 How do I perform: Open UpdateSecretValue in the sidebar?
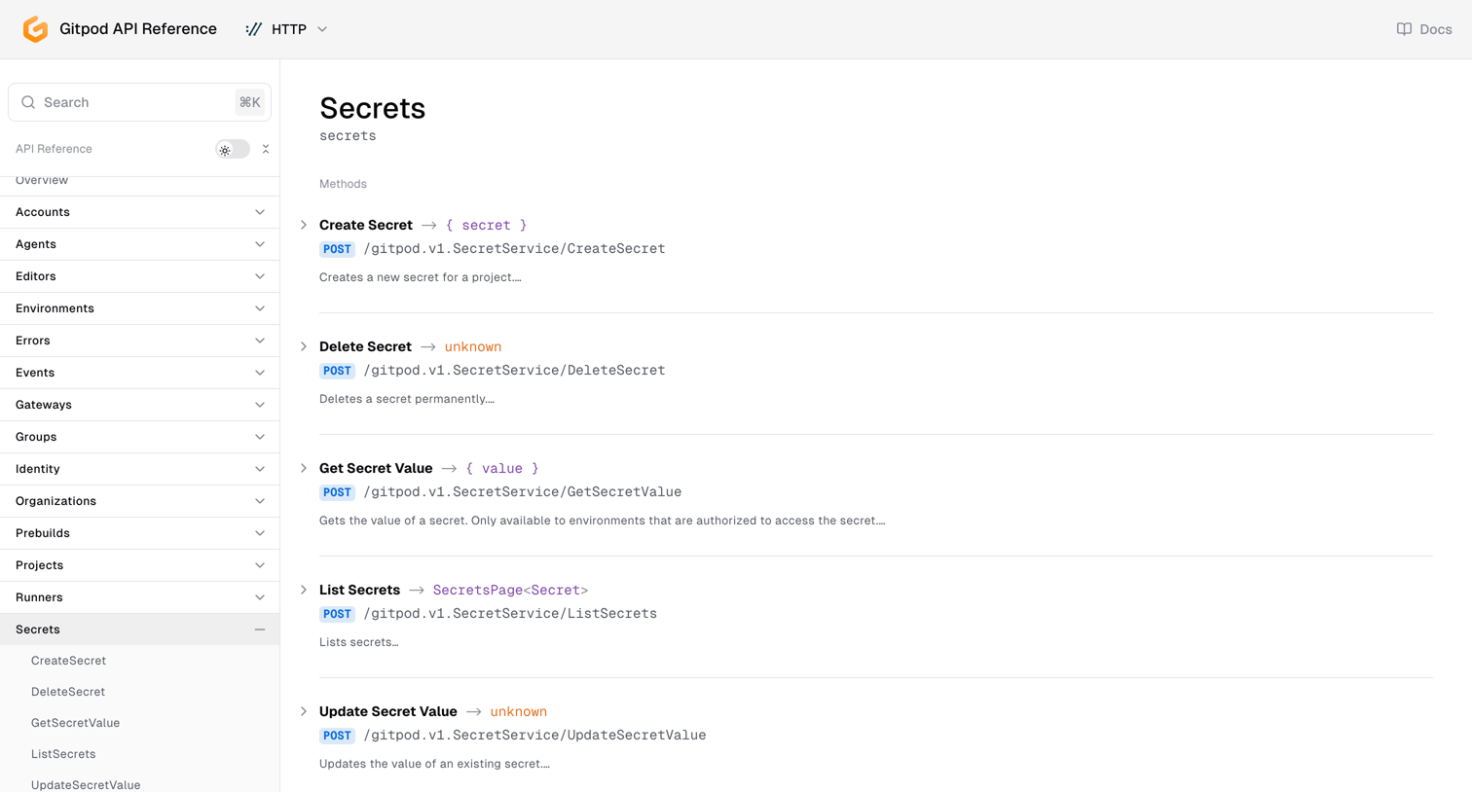coord(86,784)
